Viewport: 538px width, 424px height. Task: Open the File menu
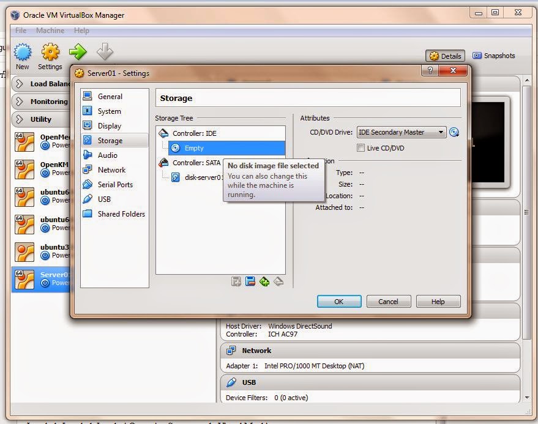point(21,31)
